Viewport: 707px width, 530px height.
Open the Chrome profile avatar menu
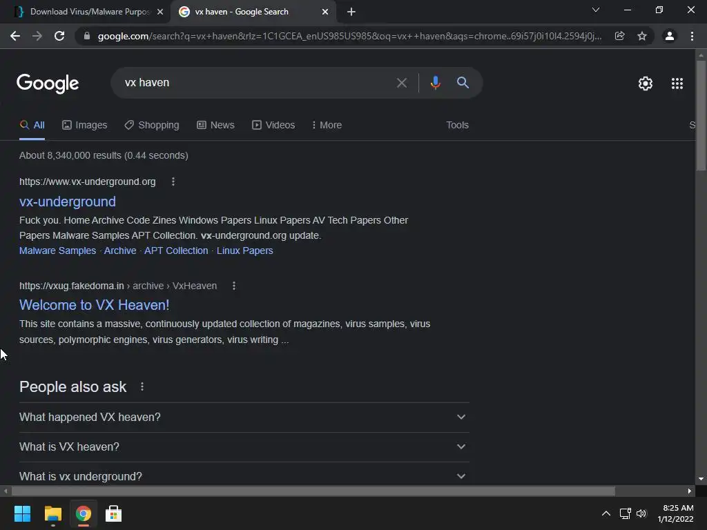[670, 36]
